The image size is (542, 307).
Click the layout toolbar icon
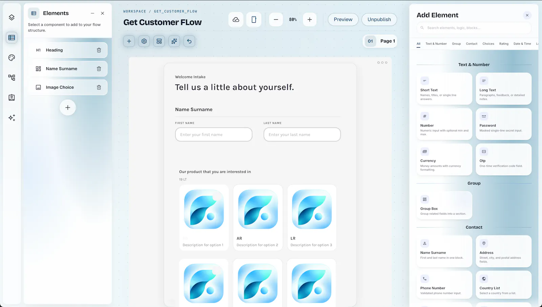coord(159,41)
